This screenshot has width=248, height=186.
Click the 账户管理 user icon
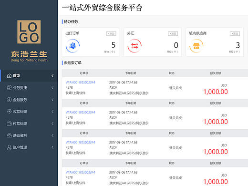pos(9,147)
